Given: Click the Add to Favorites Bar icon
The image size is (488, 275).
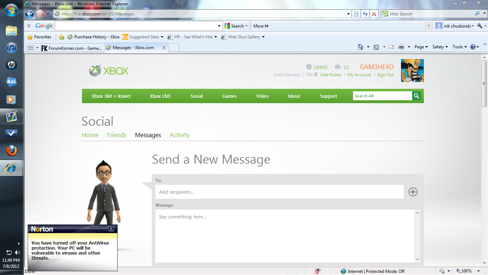Looking at the screenshot, I should pyautogui.click(x=62, y=37).
